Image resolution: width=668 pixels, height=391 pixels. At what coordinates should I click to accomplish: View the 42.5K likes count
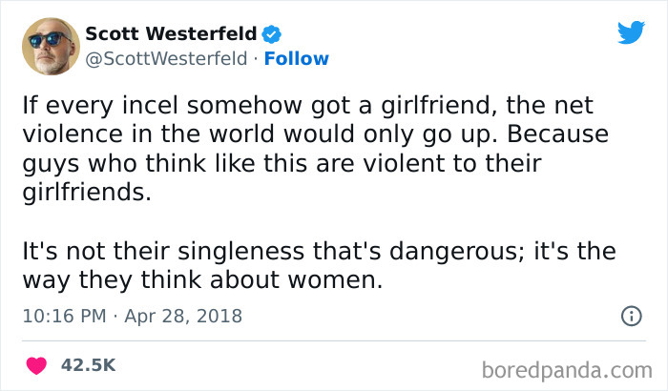(x=88, y=365)
